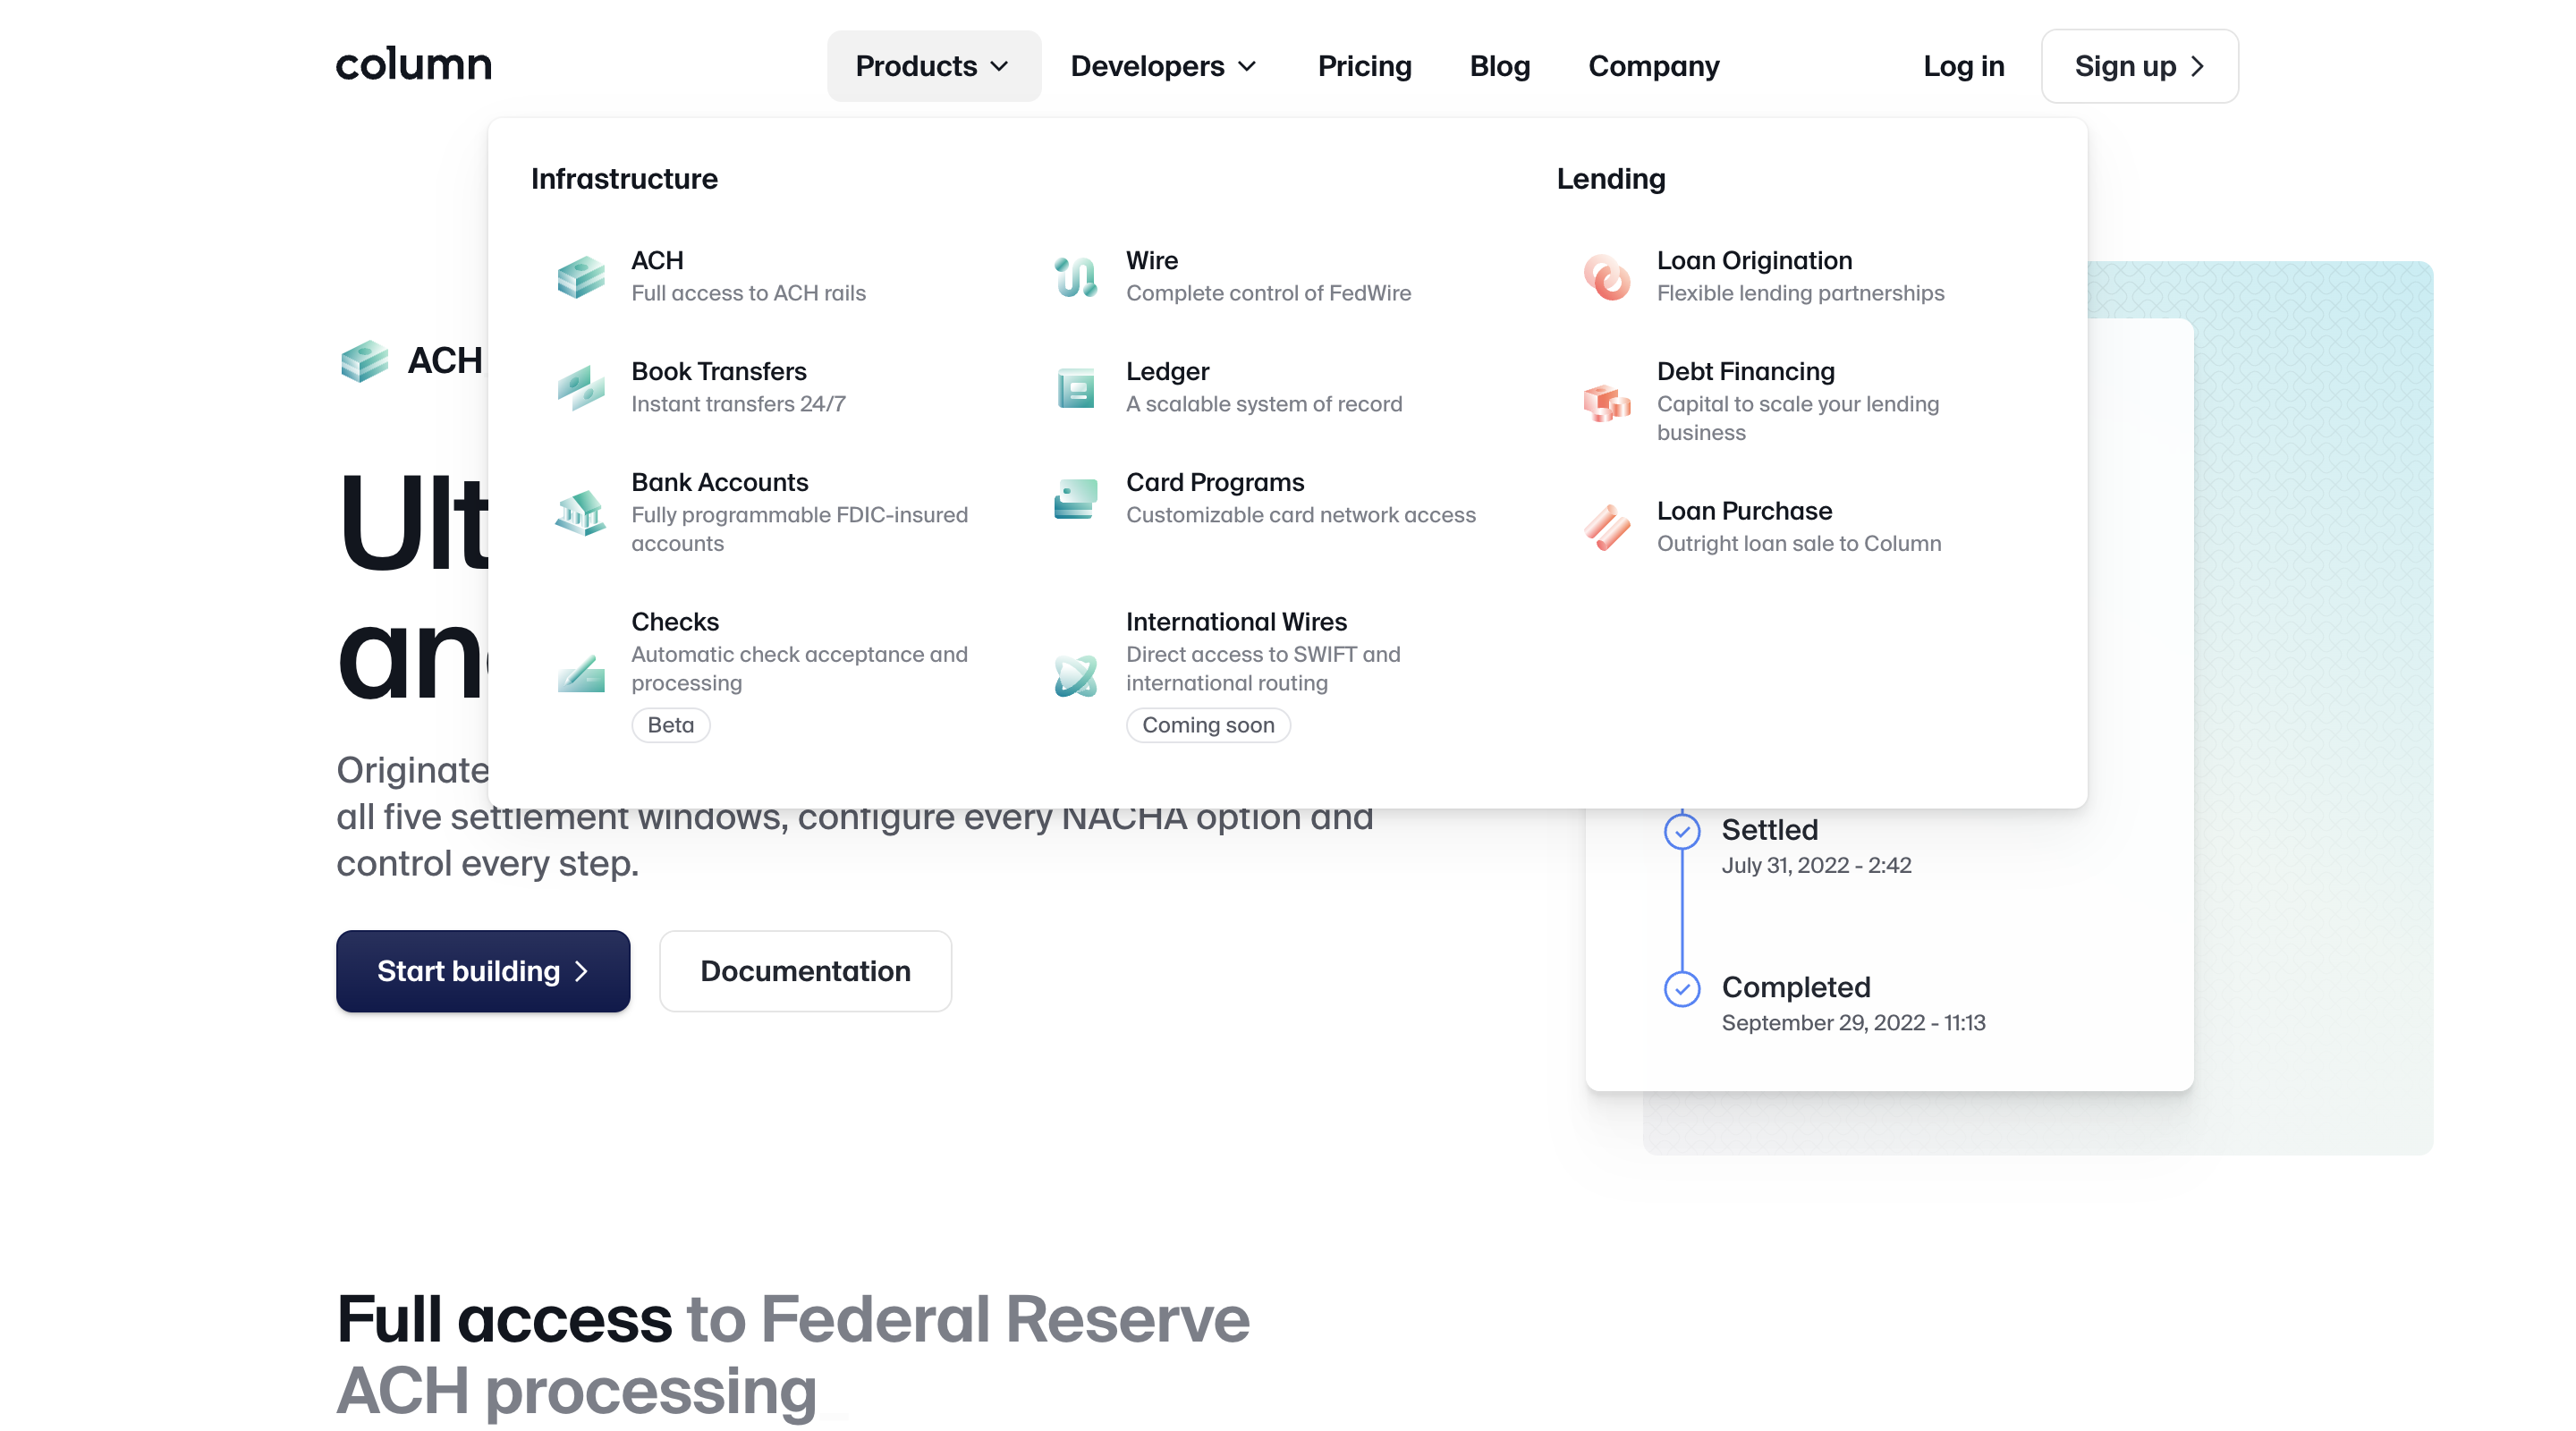Click the Card Programs icon
Screen dimensions: 2576x1431
[1075, 497]
